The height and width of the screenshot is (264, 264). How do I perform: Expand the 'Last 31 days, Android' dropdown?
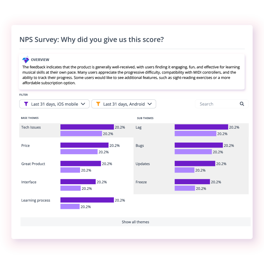(x=123, y=104)
